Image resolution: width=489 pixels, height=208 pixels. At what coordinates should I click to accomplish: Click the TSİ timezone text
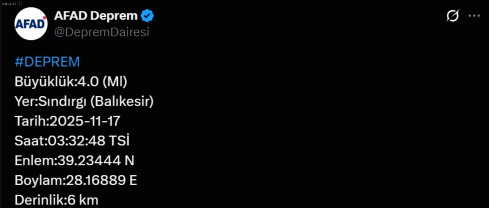coord(120,141)
